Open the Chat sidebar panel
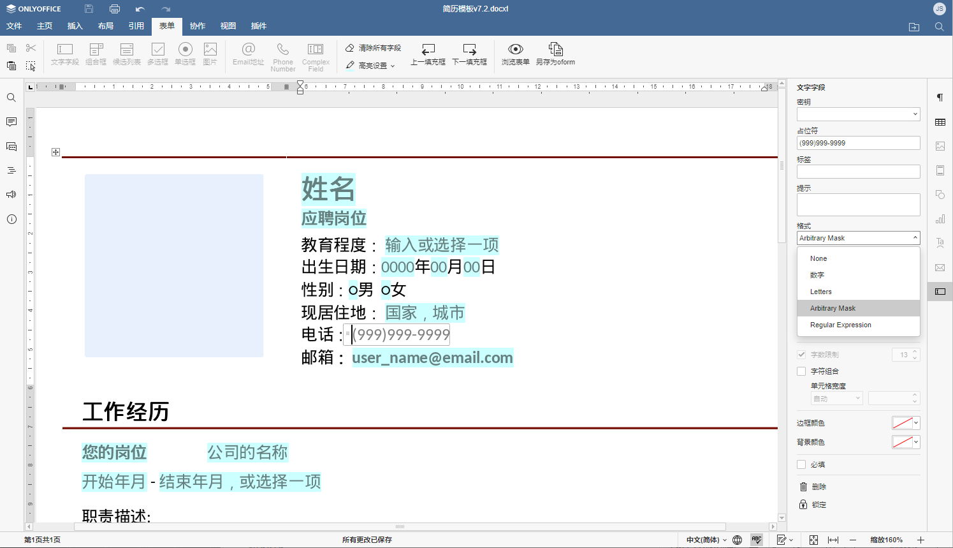 click(x=11, y=146)
